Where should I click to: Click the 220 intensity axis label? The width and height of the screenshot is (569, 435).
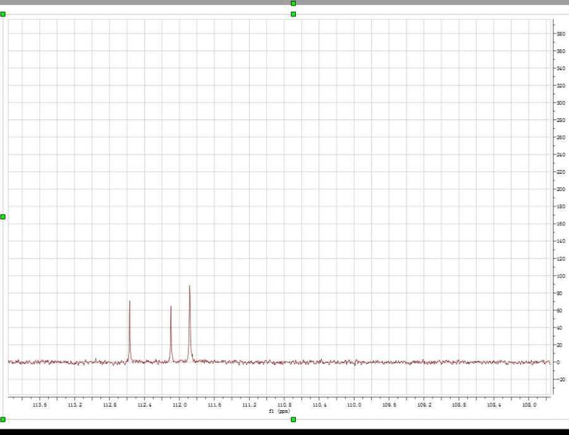(561, 172)
